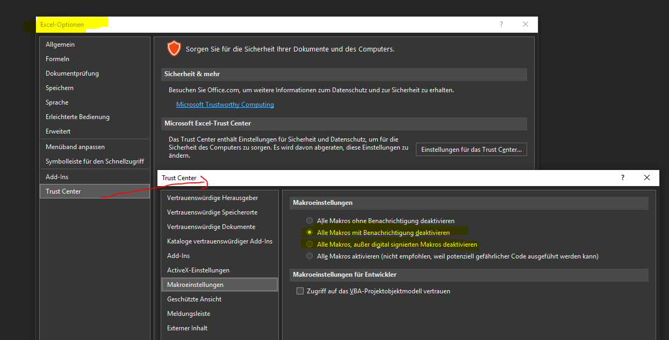Enable 'Zugriff auf das VBA-Projektobjektmodell vertrauen'
The image size is (669, 340).
pos(300,291)
